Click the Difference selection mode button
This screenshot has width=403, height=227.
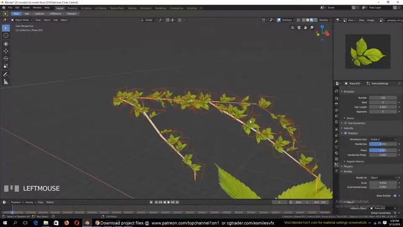pyautogui.click(x=55, y=14)
